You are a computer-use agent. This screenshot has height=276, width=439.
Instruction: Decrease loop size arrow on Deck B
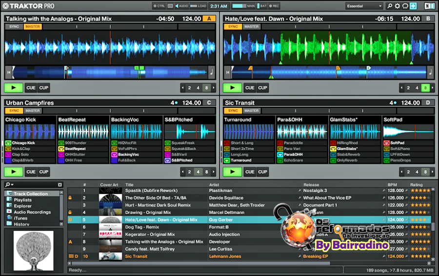click(402, 88)
